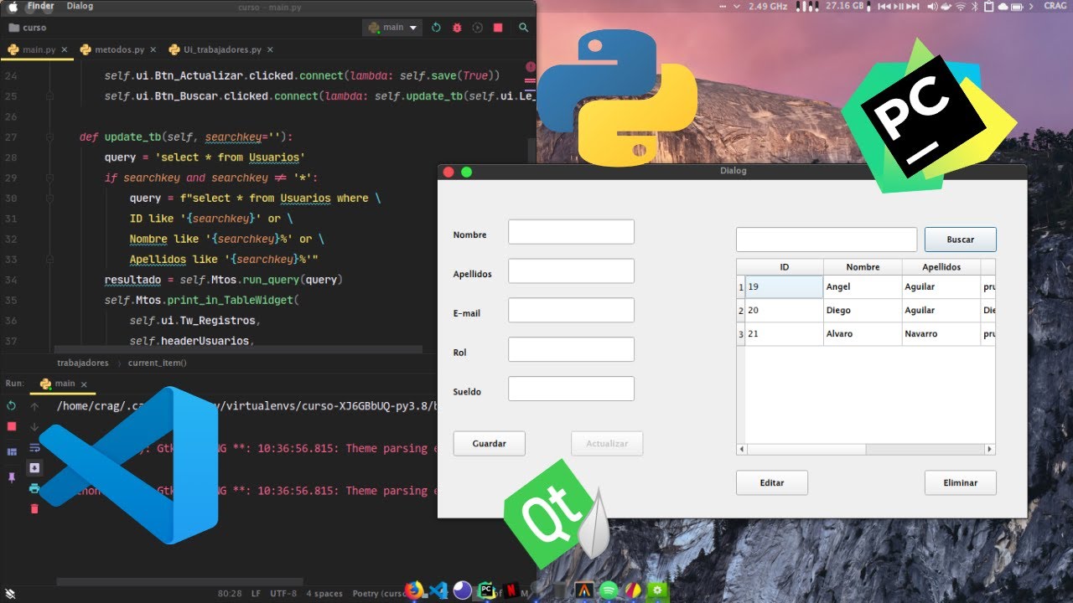Click the Wi-Fi icon in the menu bar
The height and width of the screenshot is (603, 1073).
(x=960, y=6)
